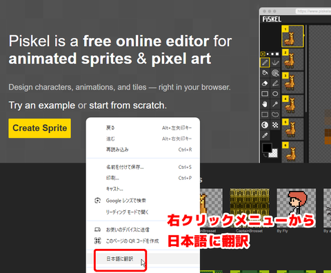Choose お使いのデバイスに送信 menu entry
The image size is (331, 273).
pyautogui.click(x=143, y=230)
